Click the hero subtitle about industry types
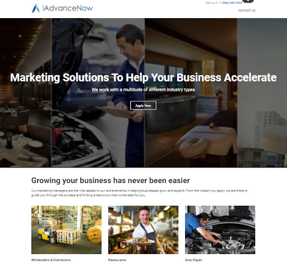Viewport: 287px width, 264px height. pyautogui.click(x=143, y=90)
